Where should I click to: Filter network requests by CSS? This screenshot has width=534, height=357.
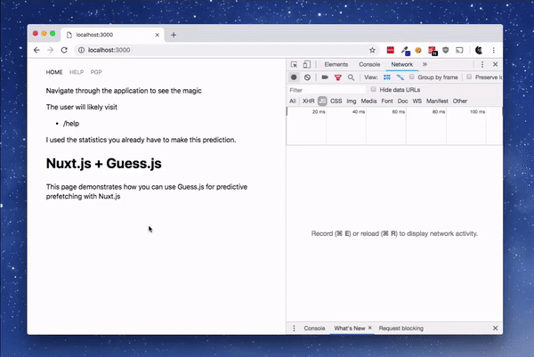pos(336,101)
